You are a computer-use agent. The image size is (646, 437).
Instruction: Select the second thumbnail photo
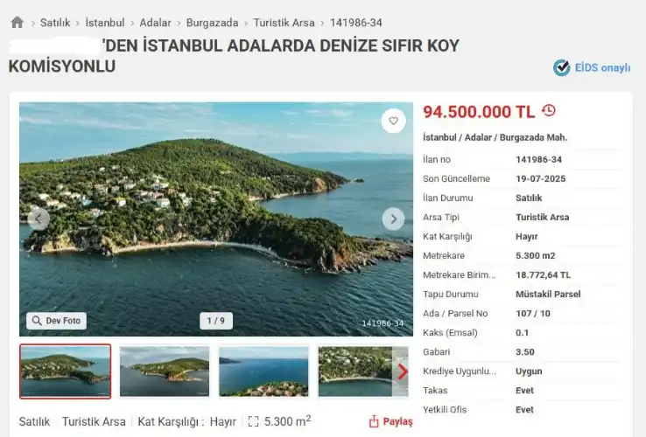coord(165,371)
